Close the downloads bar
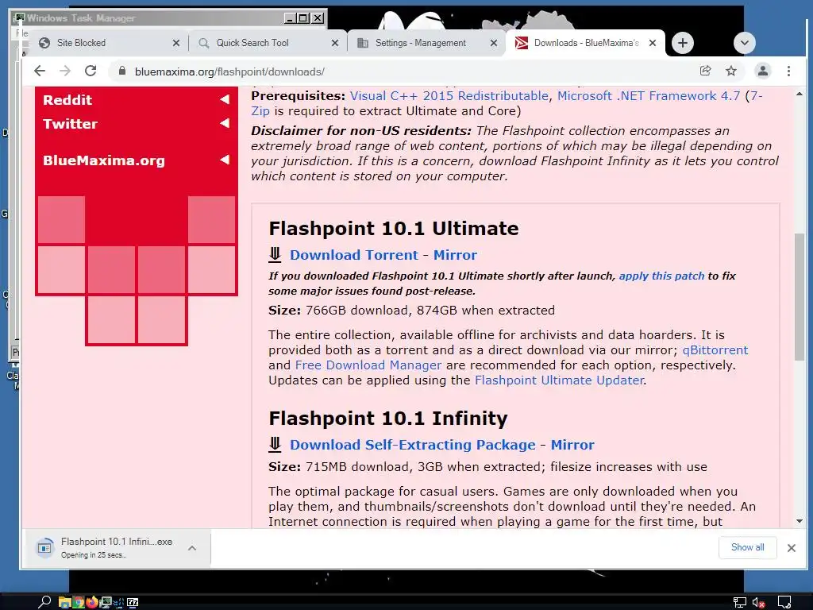The width and height of the screenshot is (813, 610). (792, 548)
